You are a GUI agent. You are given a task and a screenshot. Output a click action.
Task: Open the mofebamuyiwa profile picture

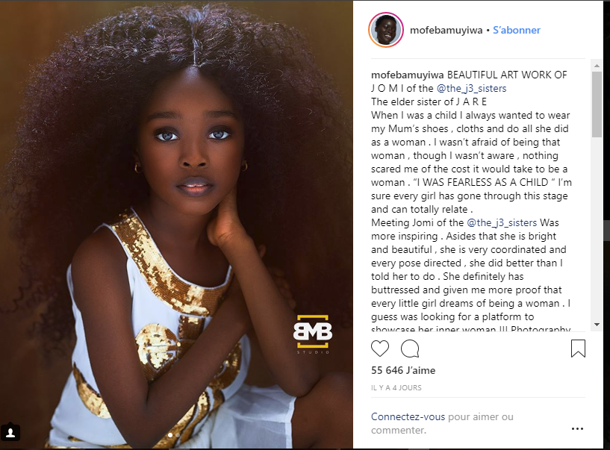pyautogui.click(x=385, y=30)
